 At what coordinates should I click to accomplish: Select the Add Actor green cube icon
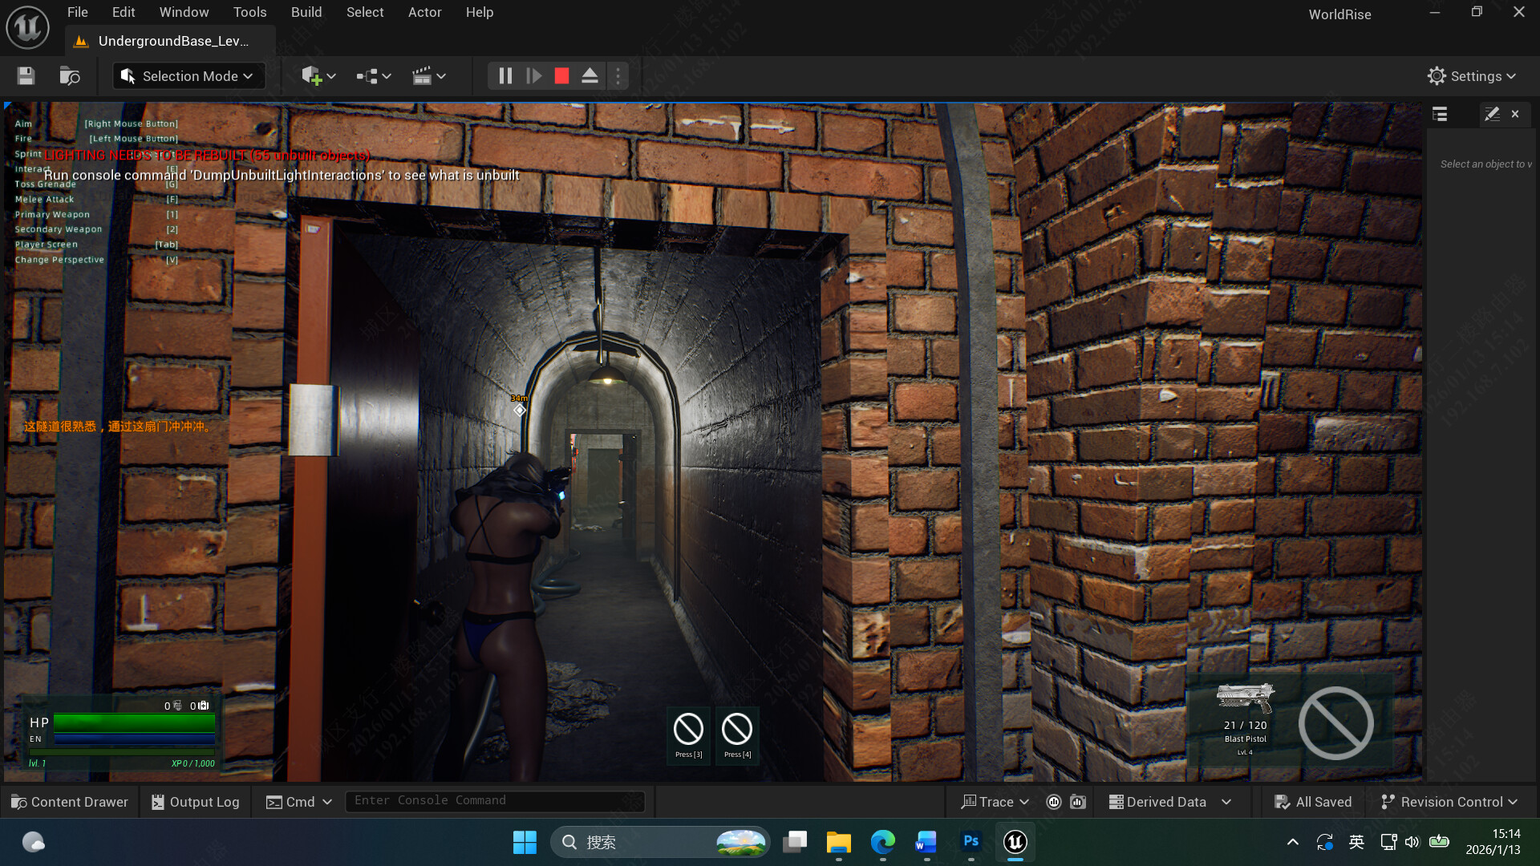click(312, 75)
